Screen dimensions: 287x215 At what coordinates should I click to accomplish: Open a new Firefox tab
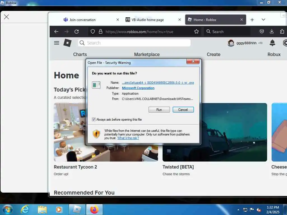coord(252,20)
